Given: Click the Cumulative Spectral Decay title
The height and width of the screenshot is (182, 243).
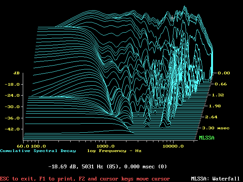Looking at the screenshot, I should 38,151.
